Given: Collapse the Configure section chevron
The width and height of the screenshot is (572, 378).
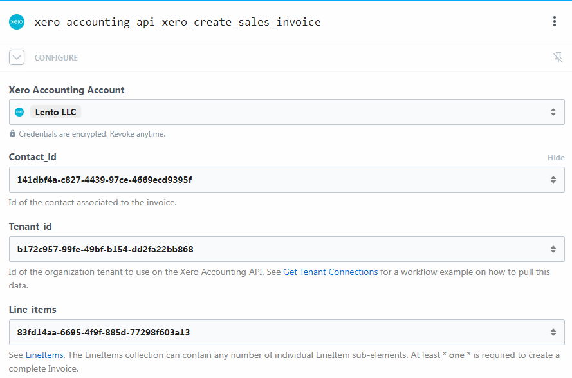Looking at the screenshot, I should pos(17,57).
